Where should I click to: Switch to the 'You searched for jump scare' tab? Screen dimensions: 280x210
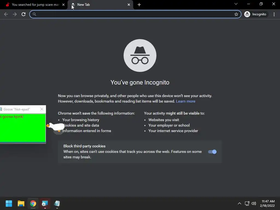pos(34,5)
